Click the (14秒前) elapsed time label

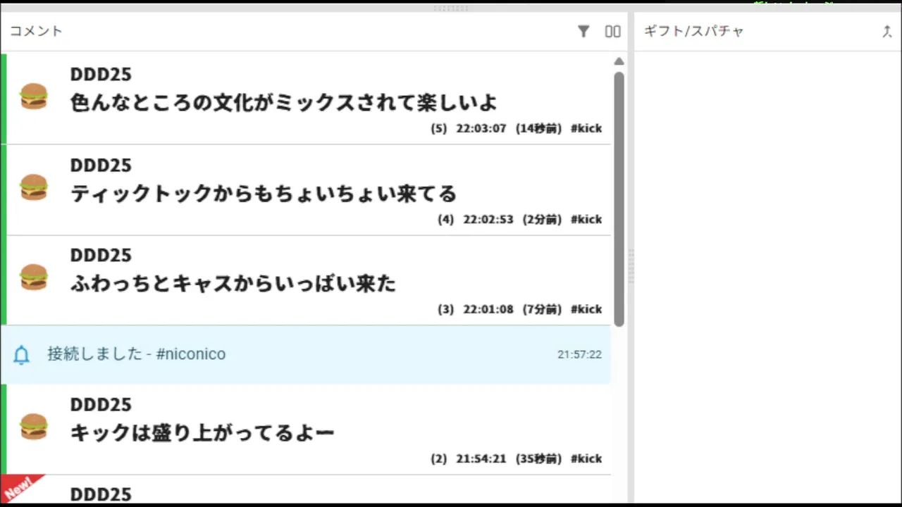click(x=538, y=129)
